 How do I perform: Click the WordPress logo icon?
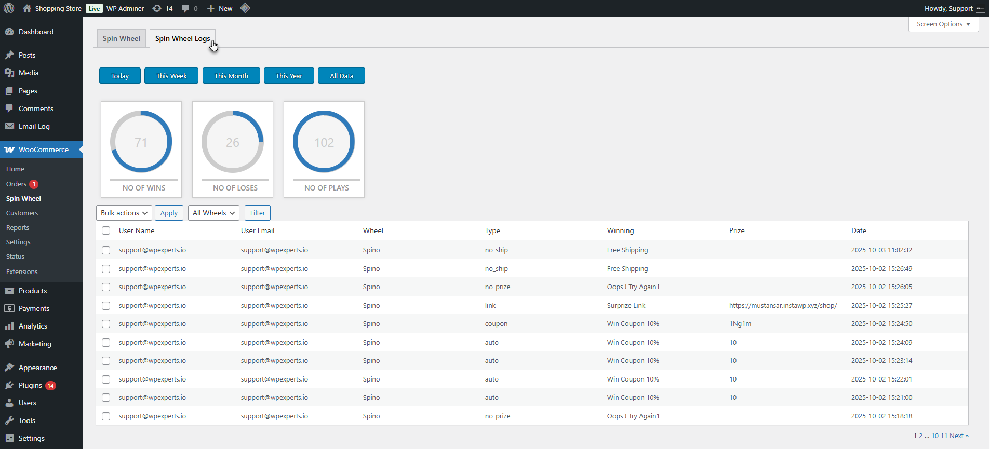(x=9, y=8)
